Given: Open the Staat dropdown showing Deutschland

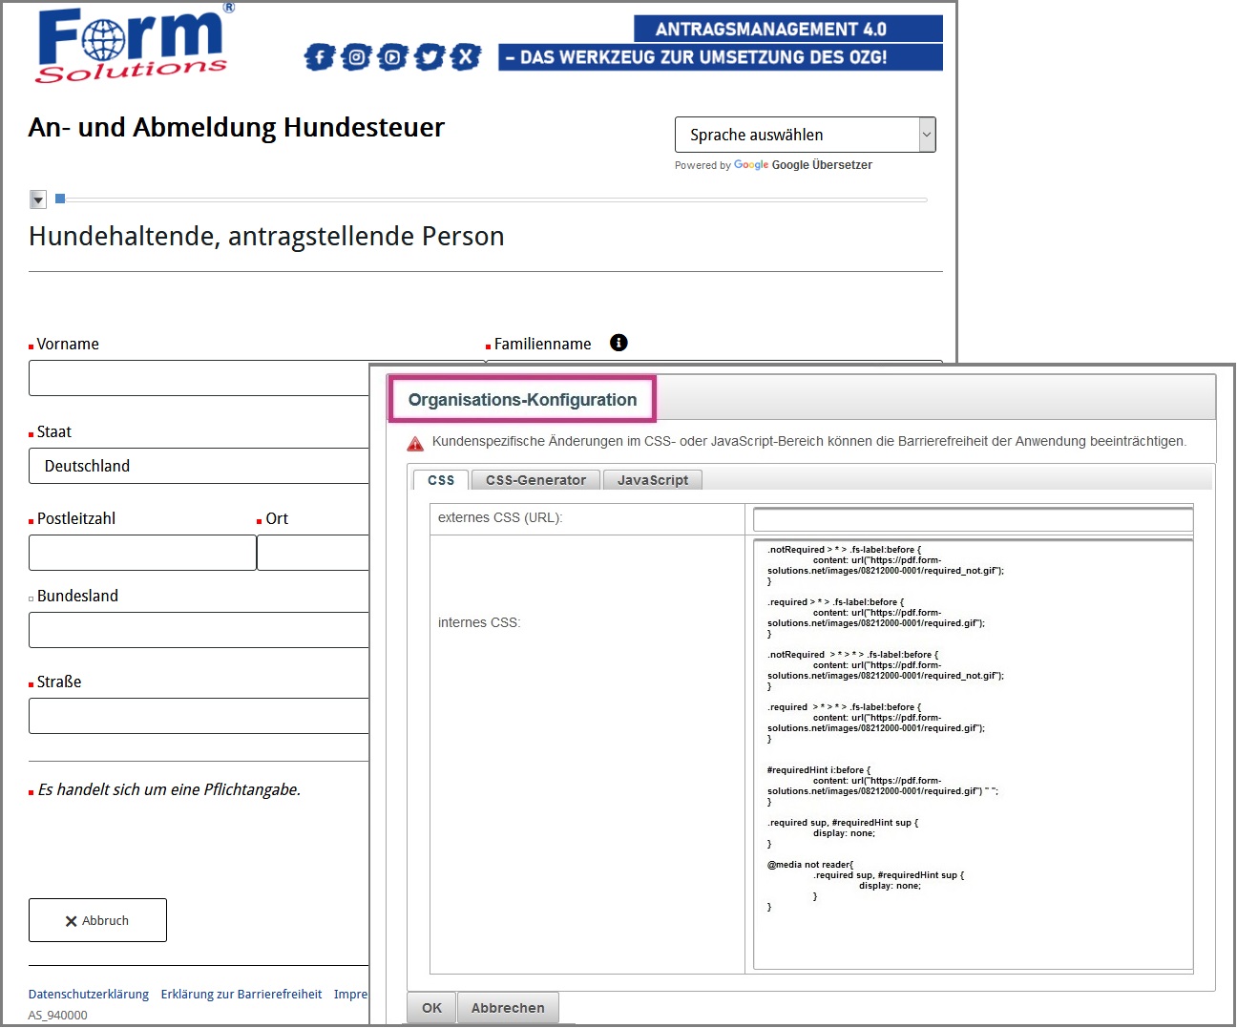Looking at the screenshot, I should (200, 466).
